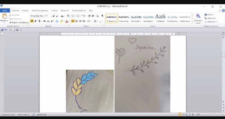This screenshot has height=119, width=225.
Task: Click the Shrink Font icon
Action: [x=57, y=16]
